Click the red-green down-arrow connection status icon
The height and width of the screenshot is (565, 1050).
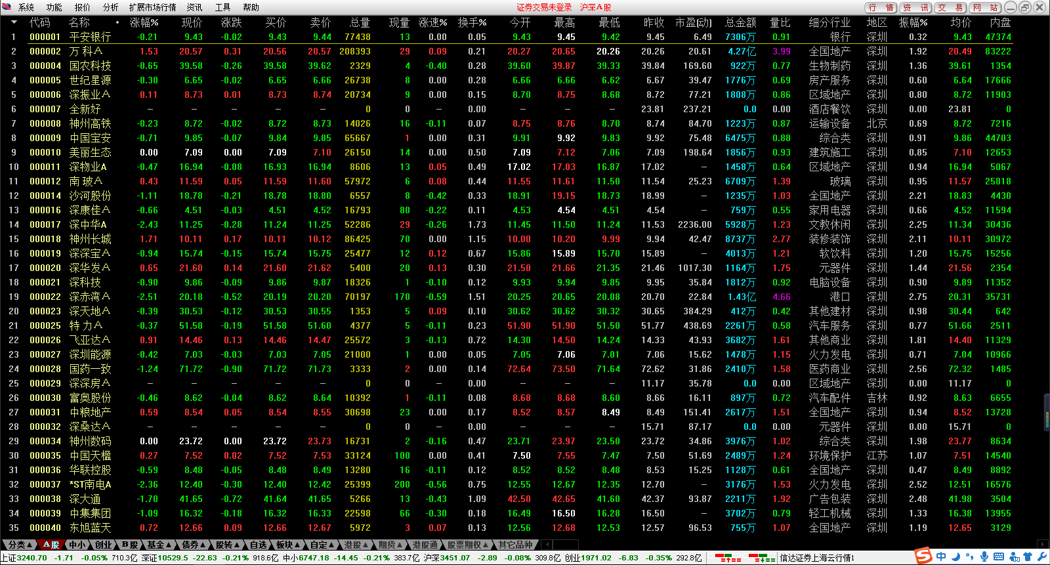pyautogui.click(x=762, y=558)
